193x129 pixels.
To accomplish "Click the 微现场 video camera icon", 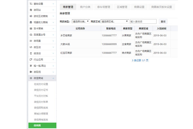I will (x=31, y=72).
